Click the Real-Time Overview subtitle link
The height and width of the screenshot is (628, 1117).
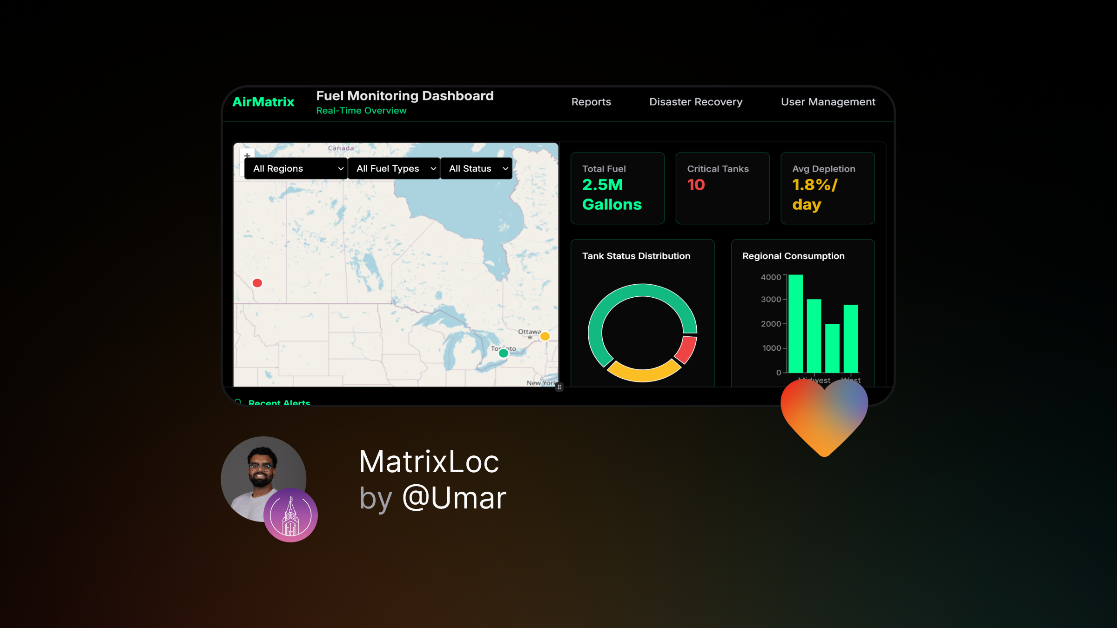click(361, 110)
